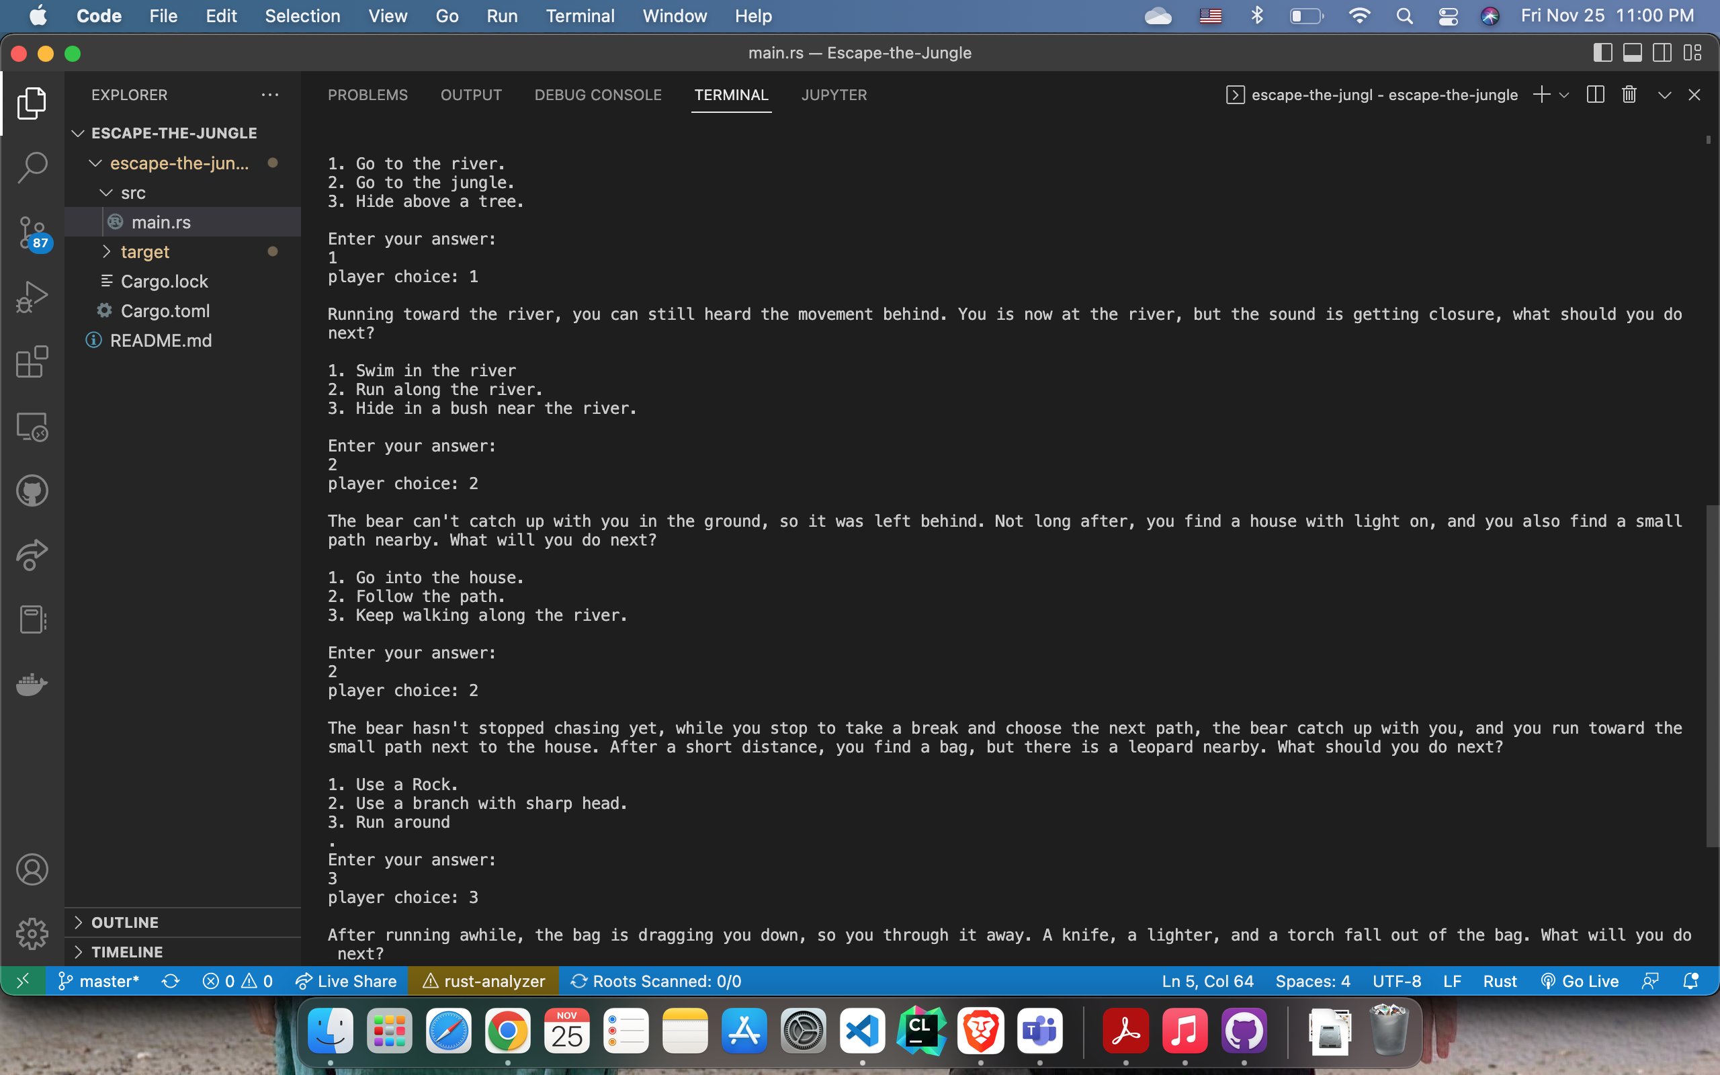This screenshot has height=1075, width=1720.
Task: Select the Run and Debug icon
Action: coord(32,296)
